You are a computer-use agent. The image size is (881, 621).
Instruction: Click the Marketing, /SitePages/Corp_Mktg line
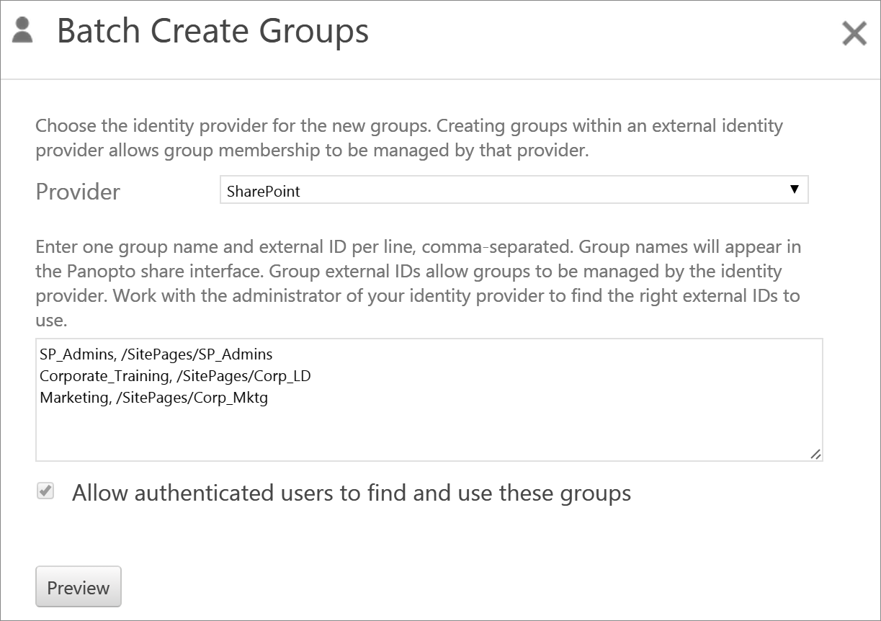pyautogui.click(x=153, y=398)
